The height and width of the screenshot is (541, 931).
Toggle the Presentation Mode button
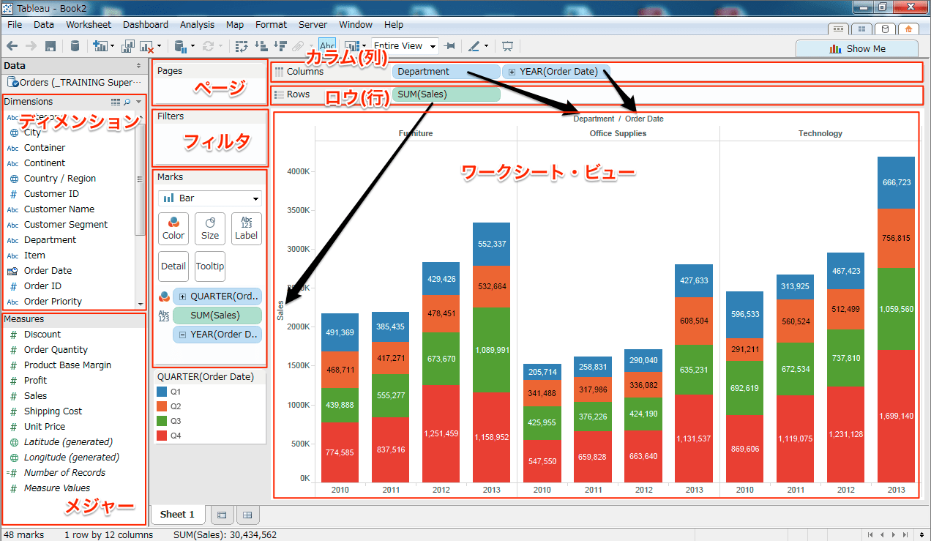[506, 45]
